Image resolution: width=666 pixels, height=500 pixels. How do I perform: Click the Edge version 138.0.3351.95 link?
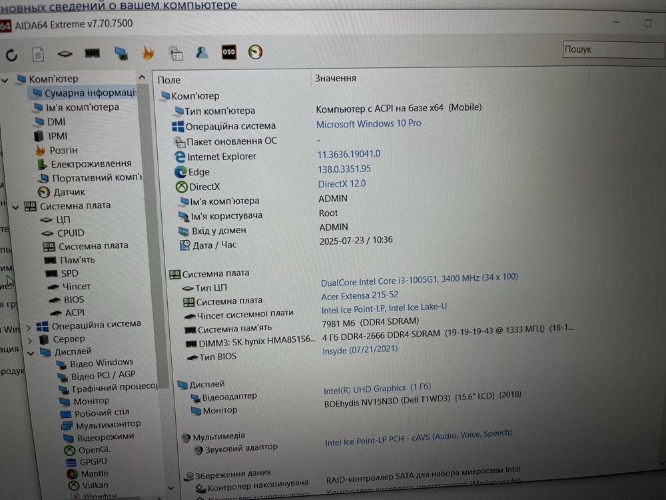[344, 169]
